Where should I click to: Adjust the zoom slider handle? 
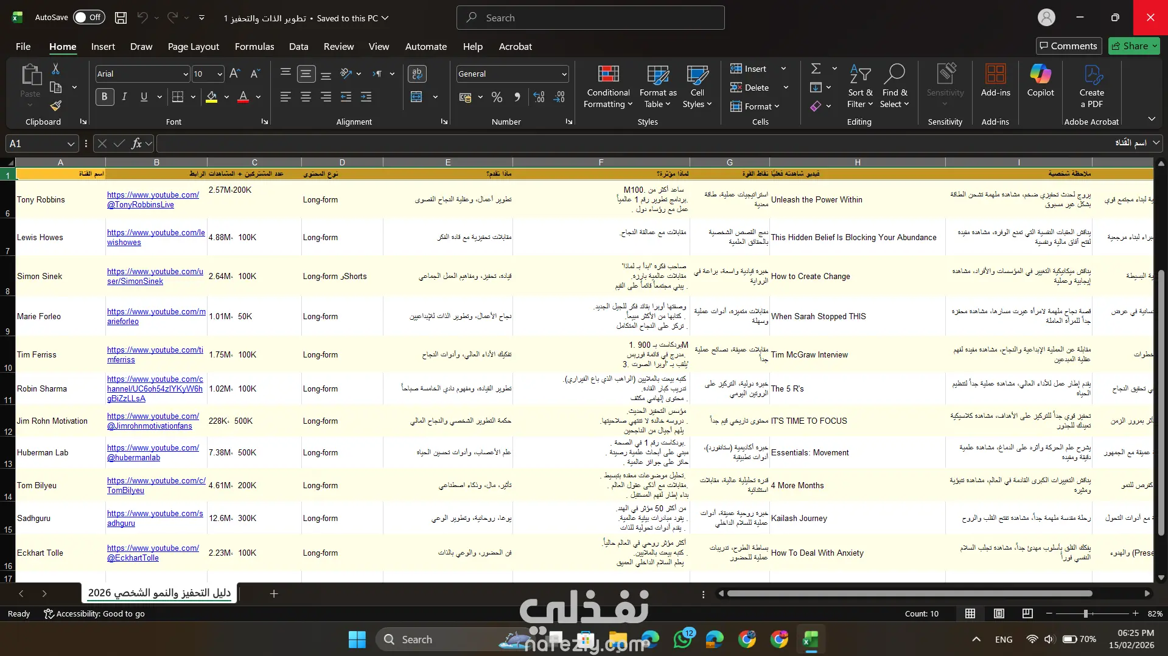coord(1085,613)
